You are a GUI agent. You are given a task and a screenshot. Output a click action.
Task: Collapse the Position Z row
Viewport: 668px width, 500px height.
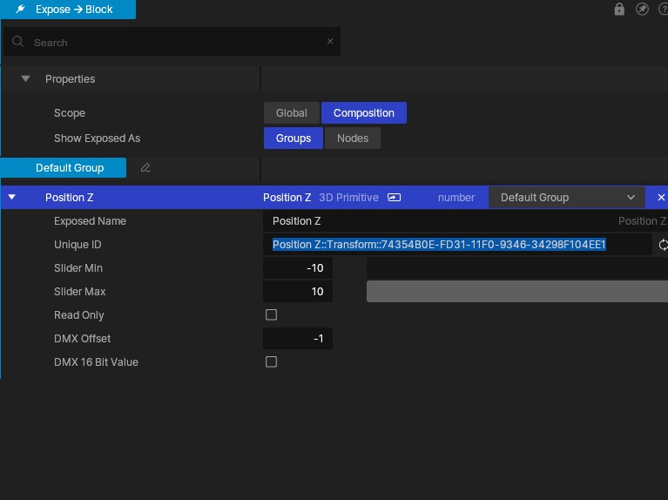(x=11, y=198)
